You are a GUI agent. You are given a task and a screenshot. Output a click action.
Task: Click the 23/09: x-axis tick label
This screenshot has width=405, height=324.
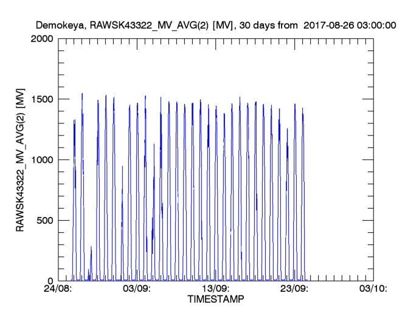click(x=294, y=289)
